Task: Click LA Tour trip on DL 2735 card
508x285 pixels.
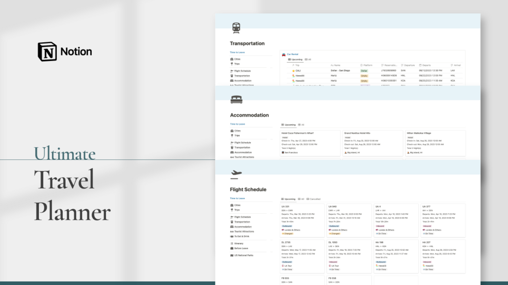Action: pyautogui.click(x=287, y=266)
